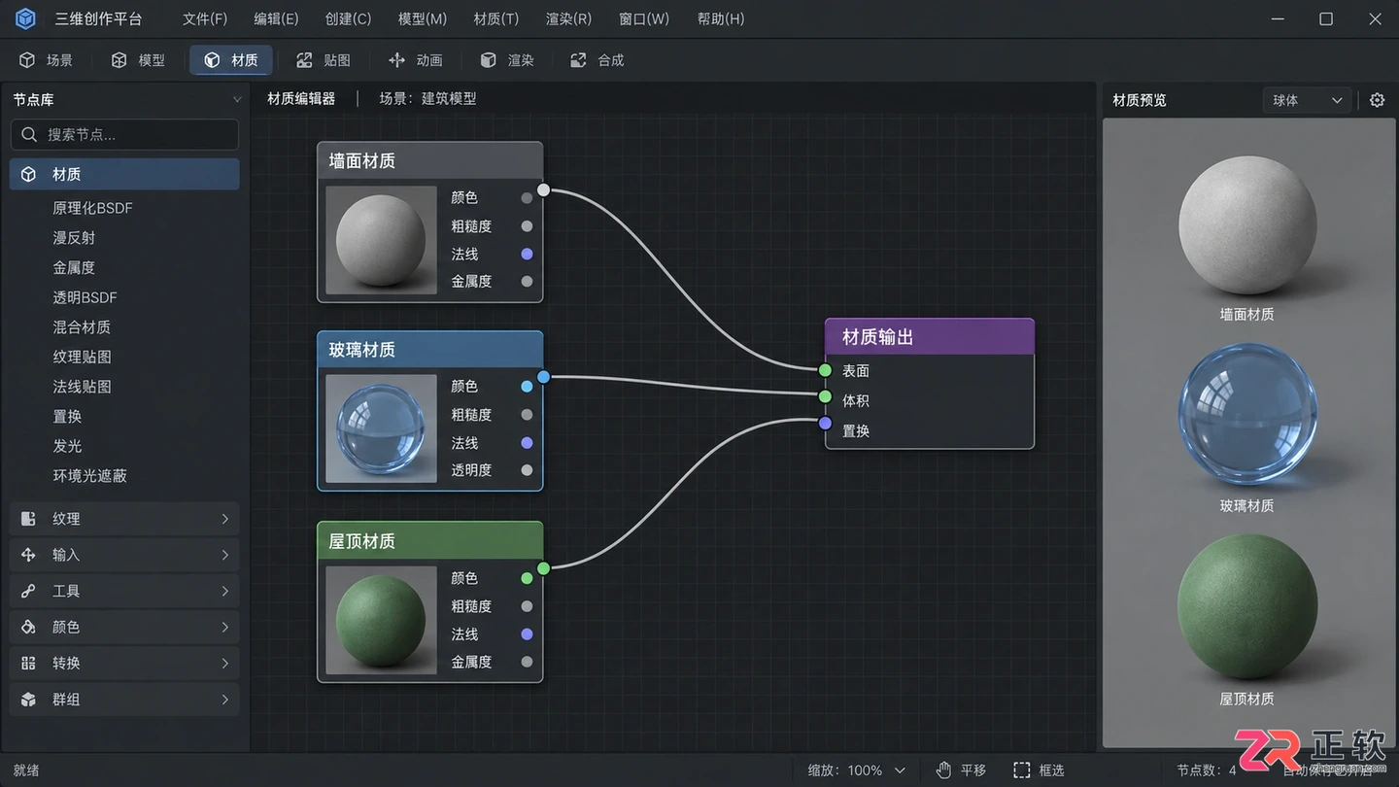1399x787 pixels.
Task: Open the 创建(C) menu
Action: click(348, 19)
